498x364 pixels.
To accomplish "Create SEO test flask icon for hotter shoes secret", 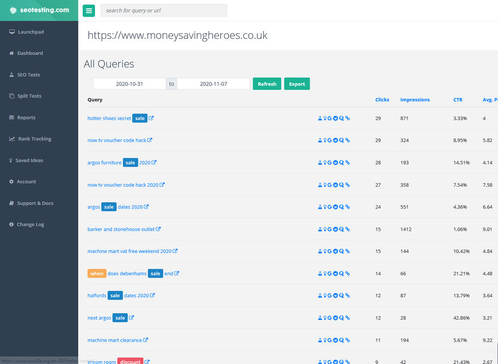I will (320, 118).
